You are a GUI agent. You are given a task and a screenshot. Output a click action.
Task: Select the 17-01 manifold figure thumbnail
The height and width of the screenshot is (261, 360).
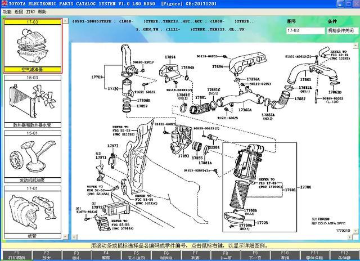(x=33, y=212)
